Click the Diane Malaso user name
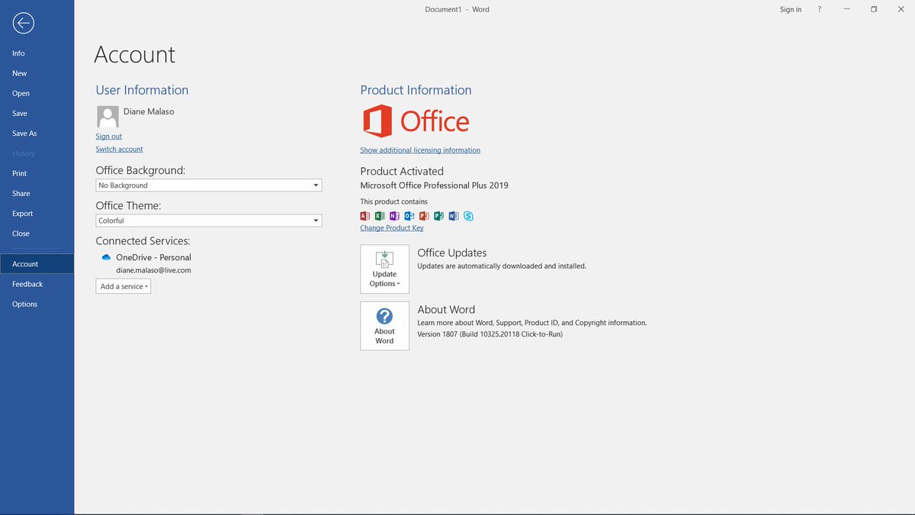This screenshot has width=915, height=515. click(149, 111)
